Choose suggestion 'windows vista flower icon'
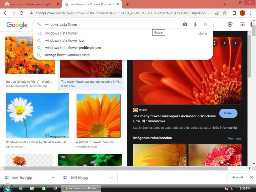The width and height of the screenshot is (256, 192). point(65,40)
